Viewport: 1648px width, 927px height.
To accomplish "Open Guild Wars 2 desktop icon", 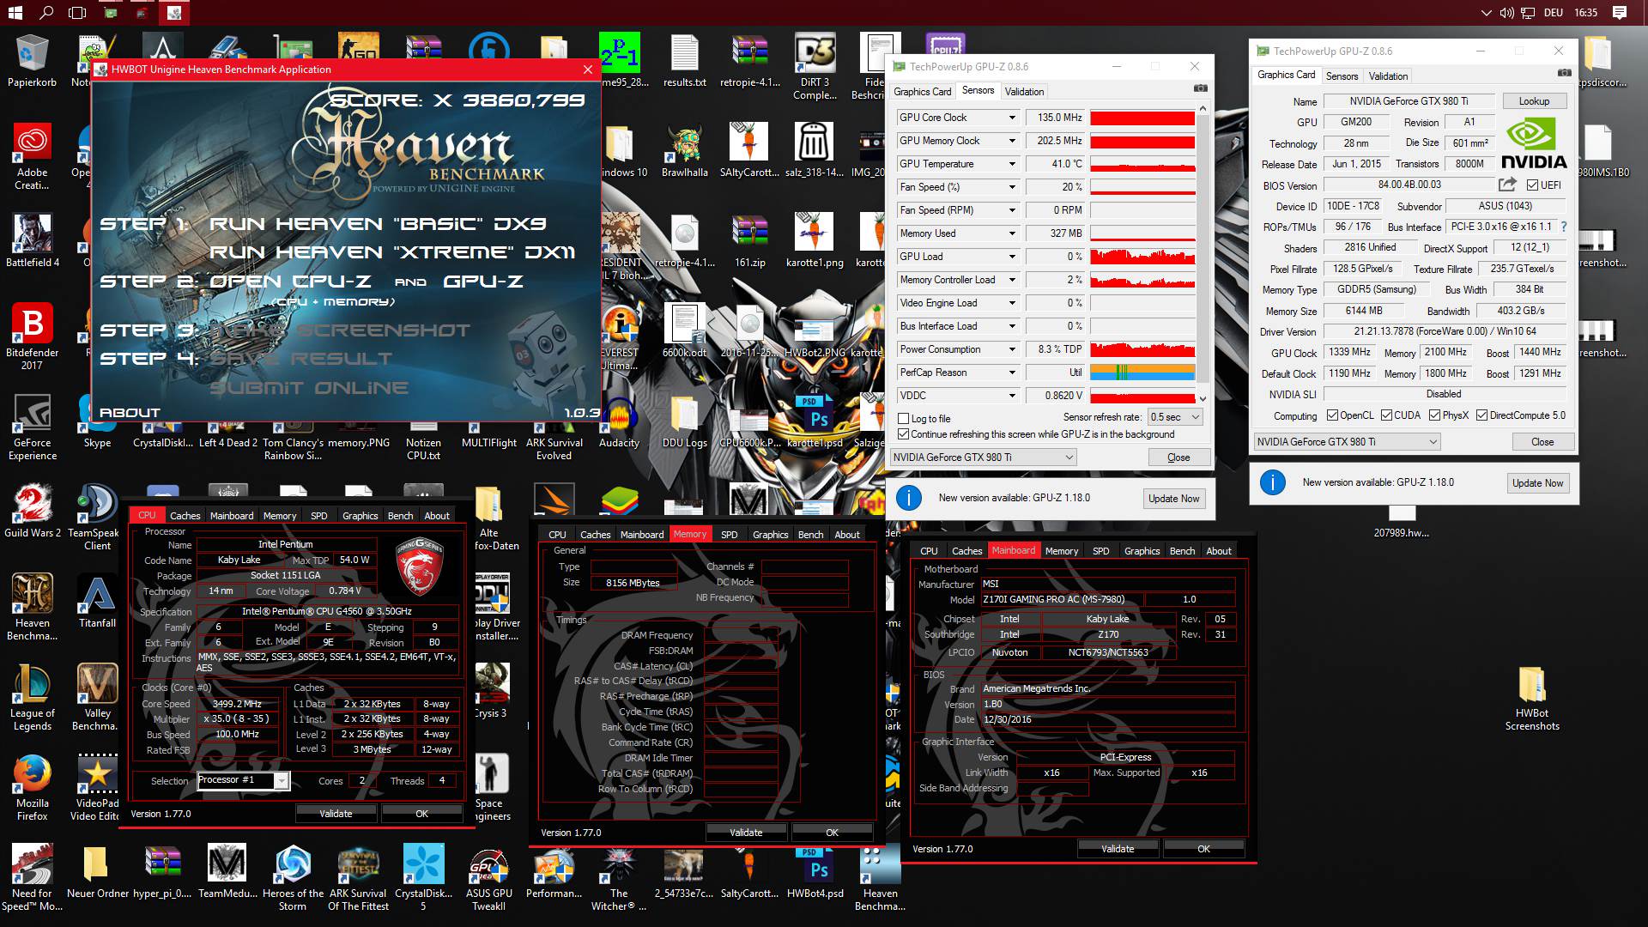I will [x=32, y=512].
